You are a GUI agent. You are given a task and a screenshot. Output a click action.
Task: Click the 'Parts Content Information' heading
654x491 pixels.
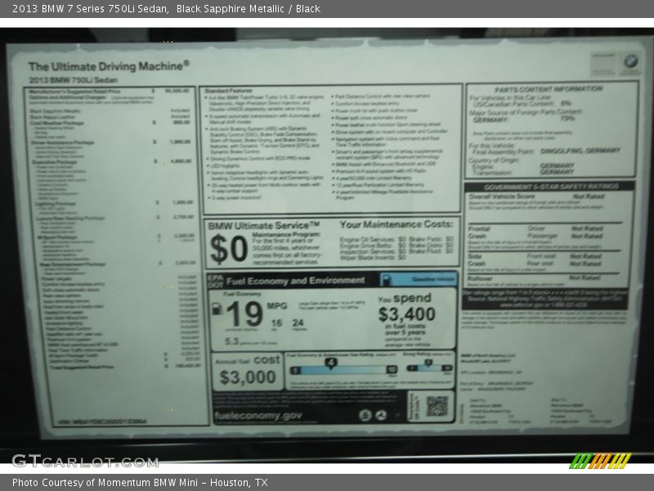549,89
